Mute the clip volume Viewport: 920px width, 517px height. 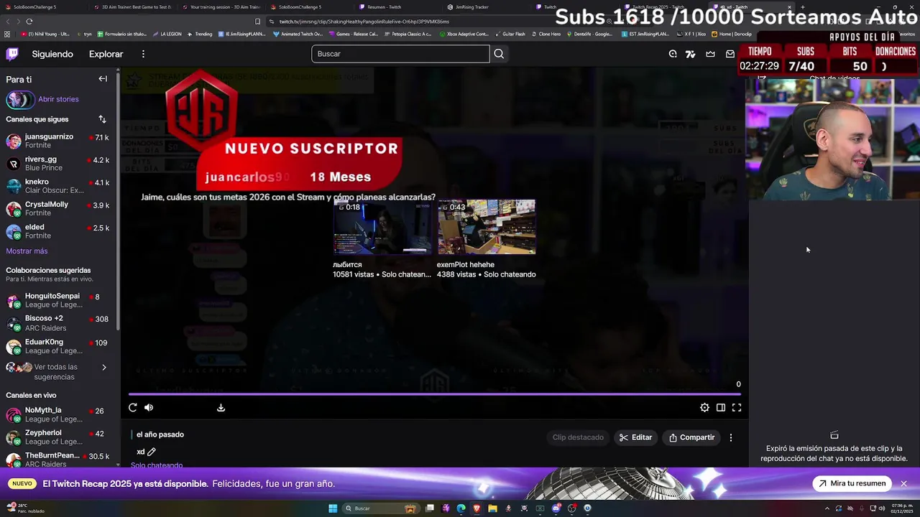[x=149, y=408]
